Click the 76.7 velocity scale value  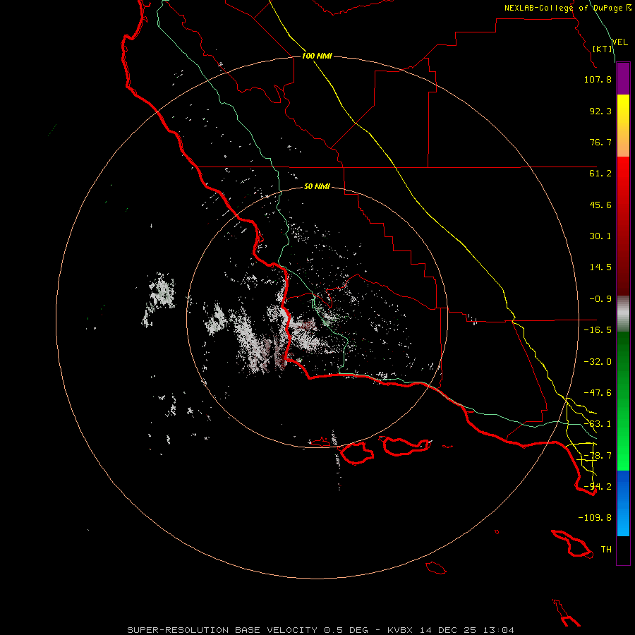coord(600,142)
